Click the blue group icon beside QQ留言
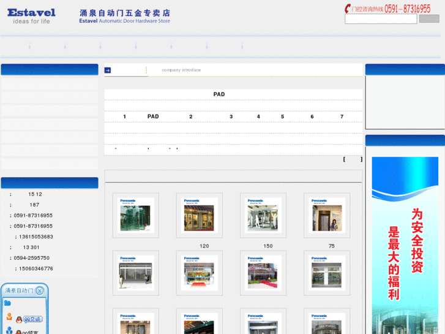The width and height of the screenshot is (445, 334). (9, 330)
